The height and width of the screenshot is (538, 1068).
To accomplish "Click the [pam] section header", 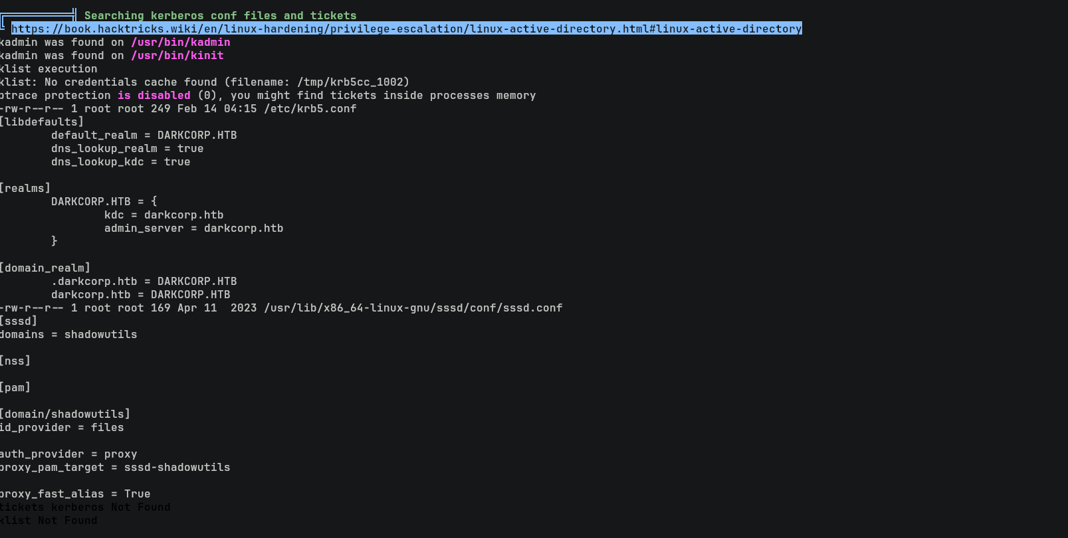I will (x=15, y=387).
